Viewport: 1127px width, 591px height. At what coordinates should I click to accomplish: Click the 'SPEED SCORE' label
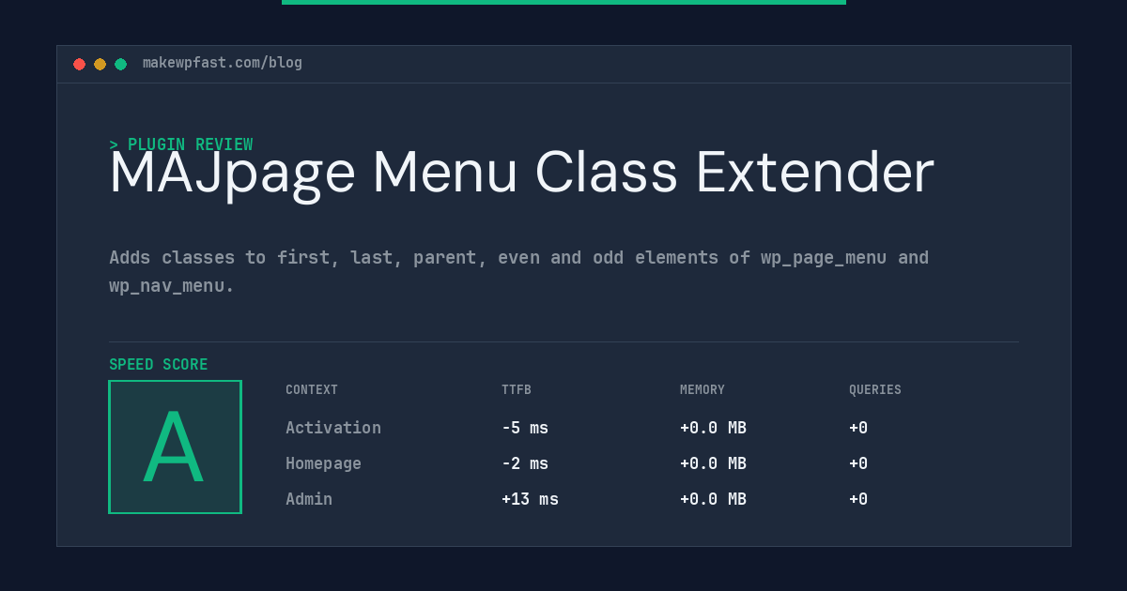tap(159, 365)
